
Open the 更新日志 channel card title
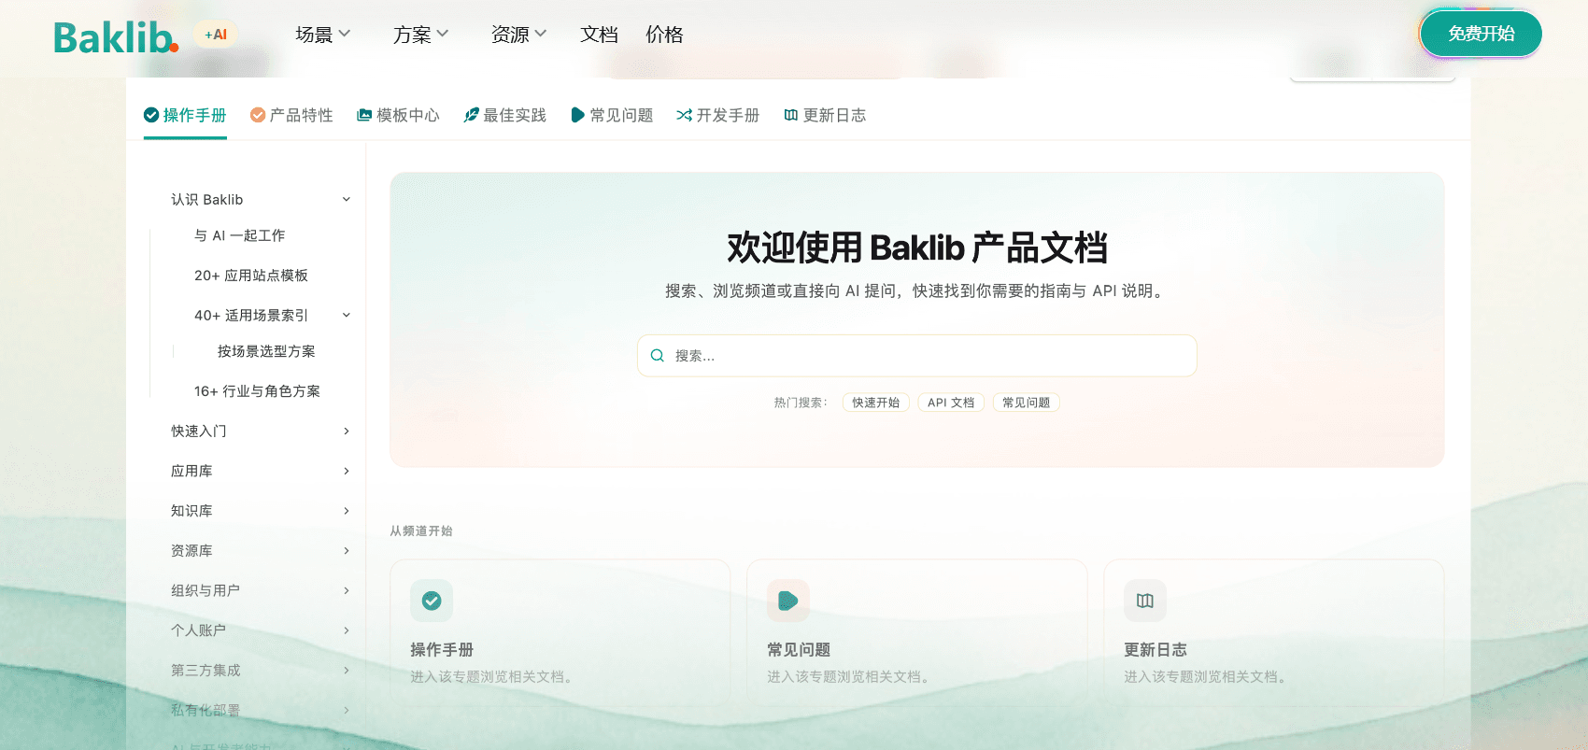click(1156, 650)
